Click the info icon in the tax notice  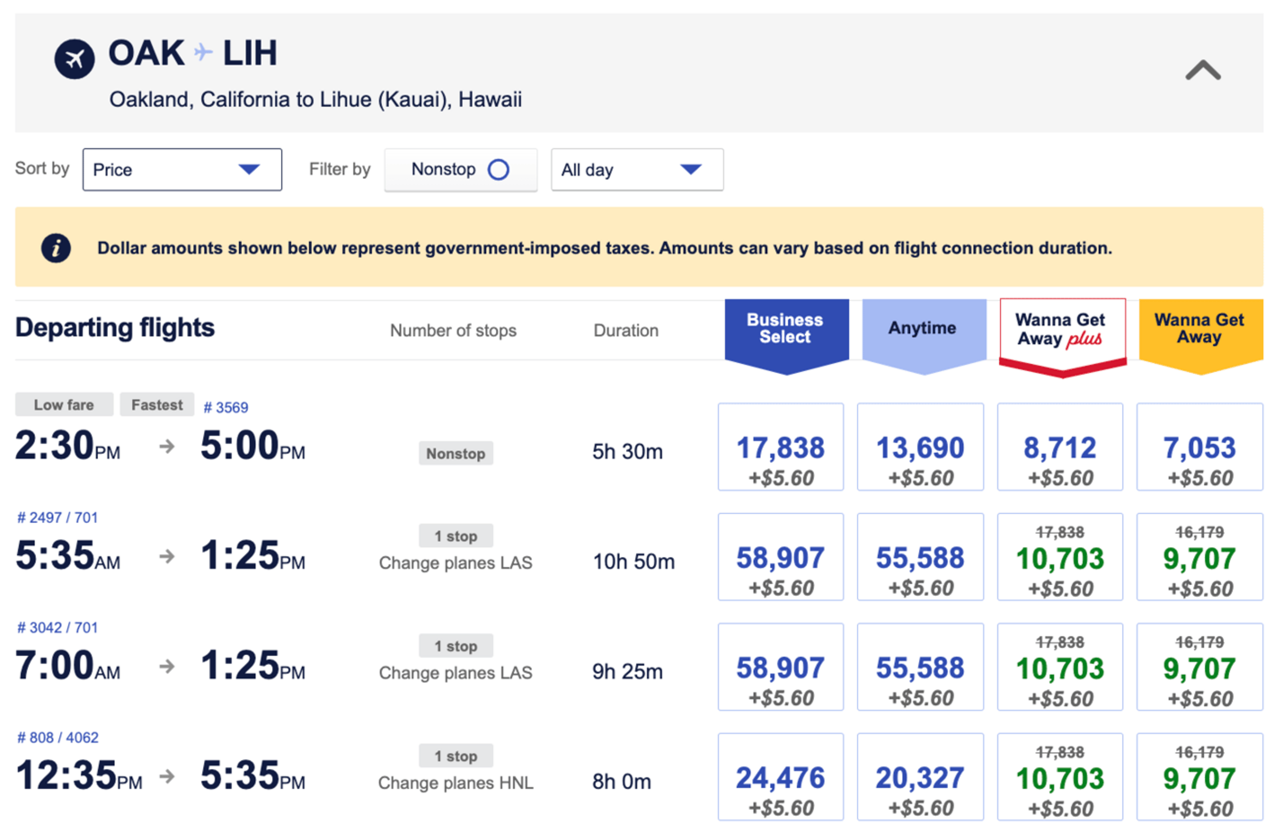[56, 248]
